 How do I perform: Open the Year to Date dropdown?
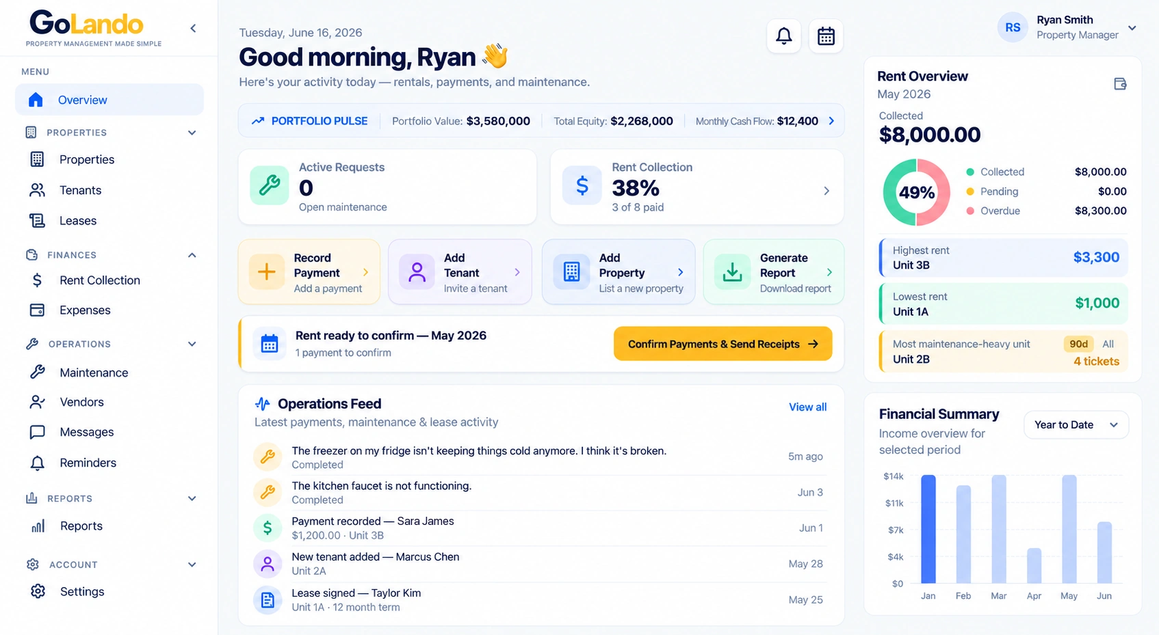click(1076, 424)
